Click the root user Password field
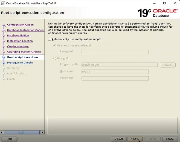The width and height of the screenshot is (180, 142). click(x=115, y=52)
